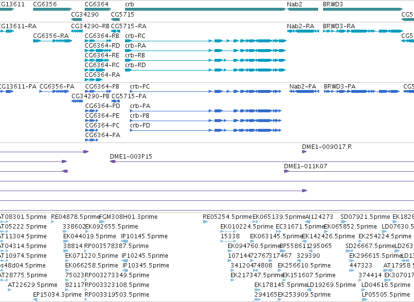Select EST EK254224.5prime
Screen dimensions: 414x302
(x=385, y=236)
